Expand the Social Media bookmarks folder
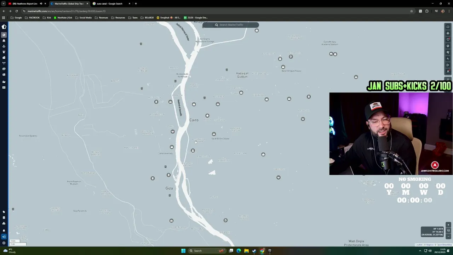The height and width of the screenshot is (255, 453). point(83,18)
